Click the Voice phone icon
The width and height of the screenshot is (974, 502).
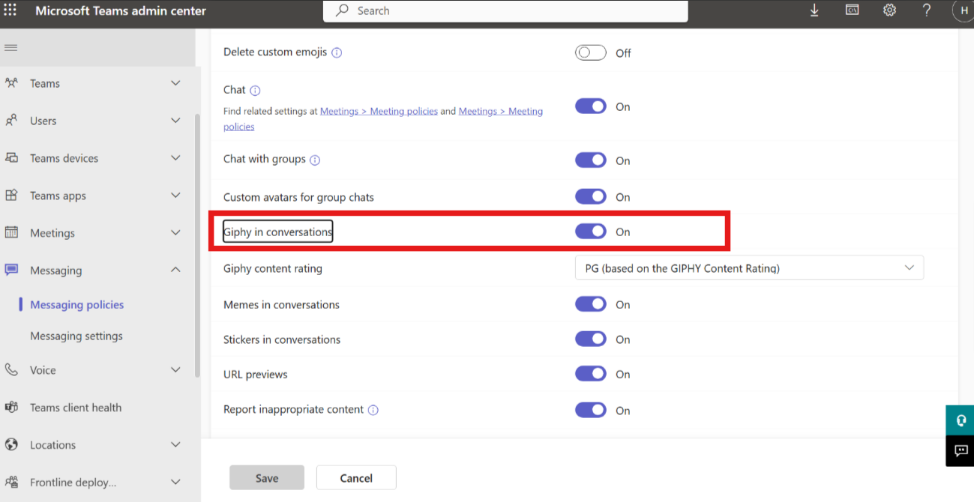click(11, 370)
